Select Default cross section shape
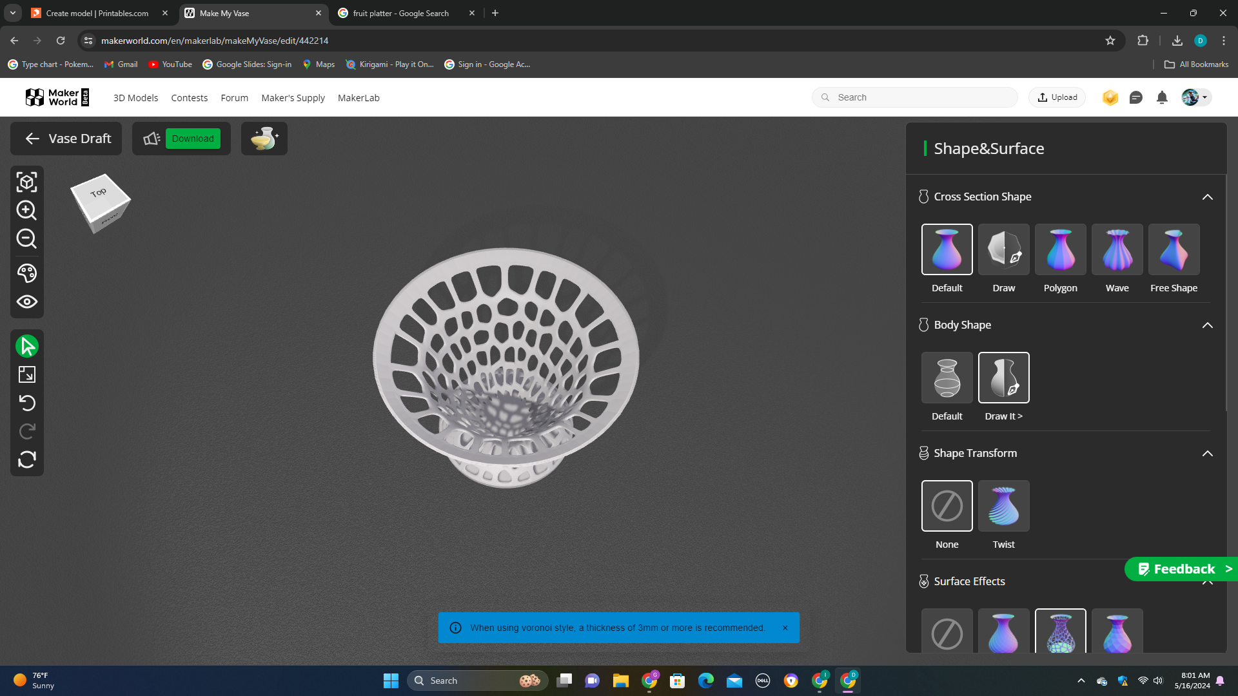The image size is (1238, 696). pos(947,249)
